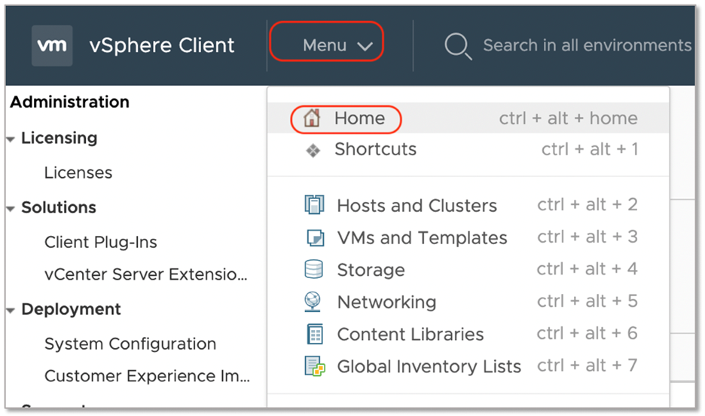
Task: Open System Configuration sidebar item
Action: [130, 344]
